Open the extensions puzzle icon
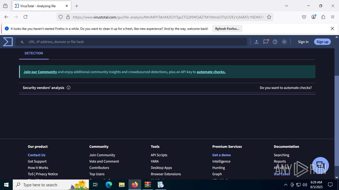Image resolution: width=339 pixels, height=190 pixels. pos(323,17)
